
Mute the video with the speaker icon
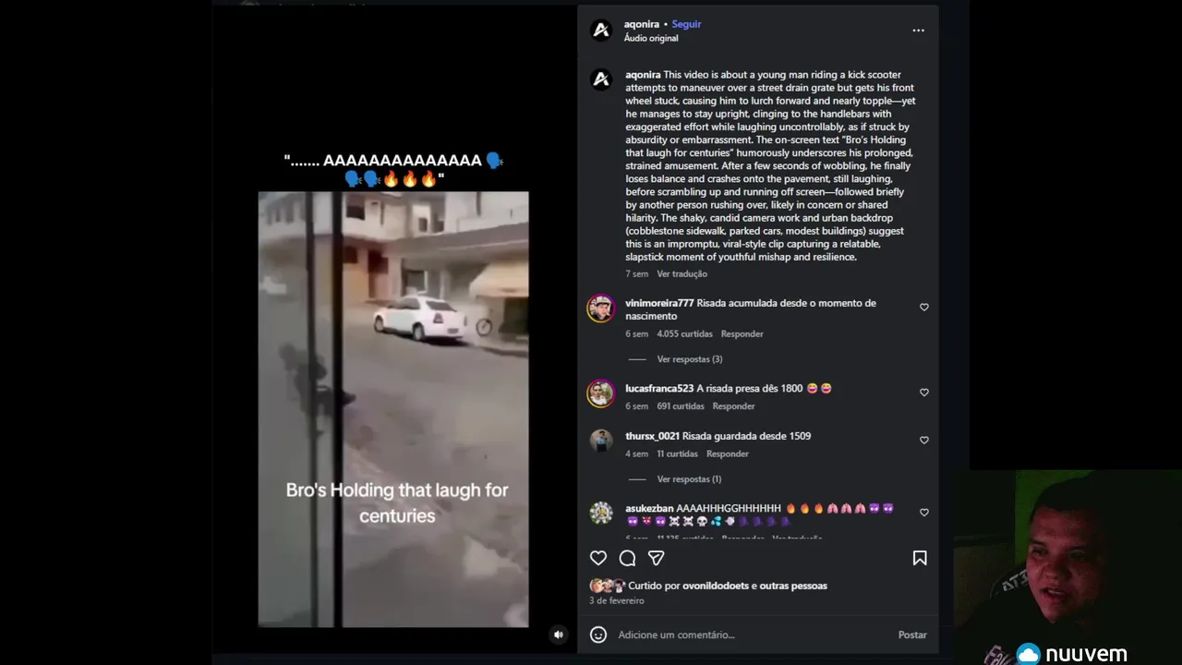click(558, 635)
